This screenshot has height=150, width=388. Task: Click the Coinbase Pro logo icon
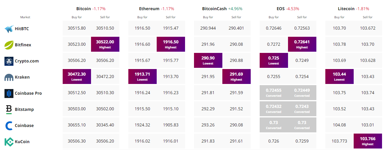tap(9, 93)
